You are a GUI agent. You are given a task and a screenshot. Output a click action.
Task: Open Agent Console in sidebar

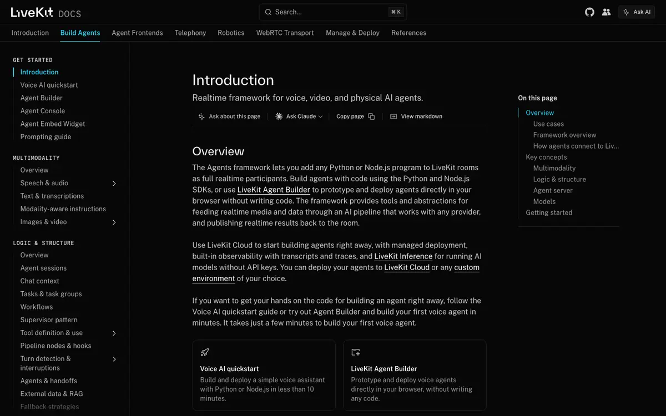pos(43,111)
